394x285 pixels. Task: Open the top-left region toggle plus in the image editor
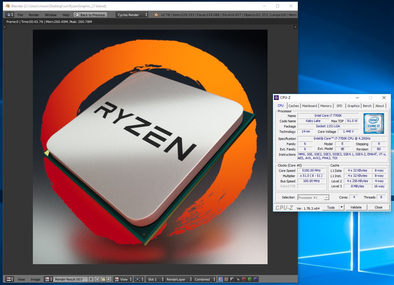[x=5, y=27]
